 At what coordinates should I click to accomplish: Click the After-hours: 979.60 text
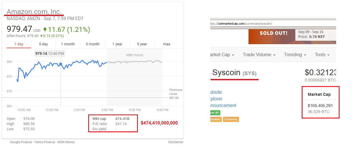[22, 36]
